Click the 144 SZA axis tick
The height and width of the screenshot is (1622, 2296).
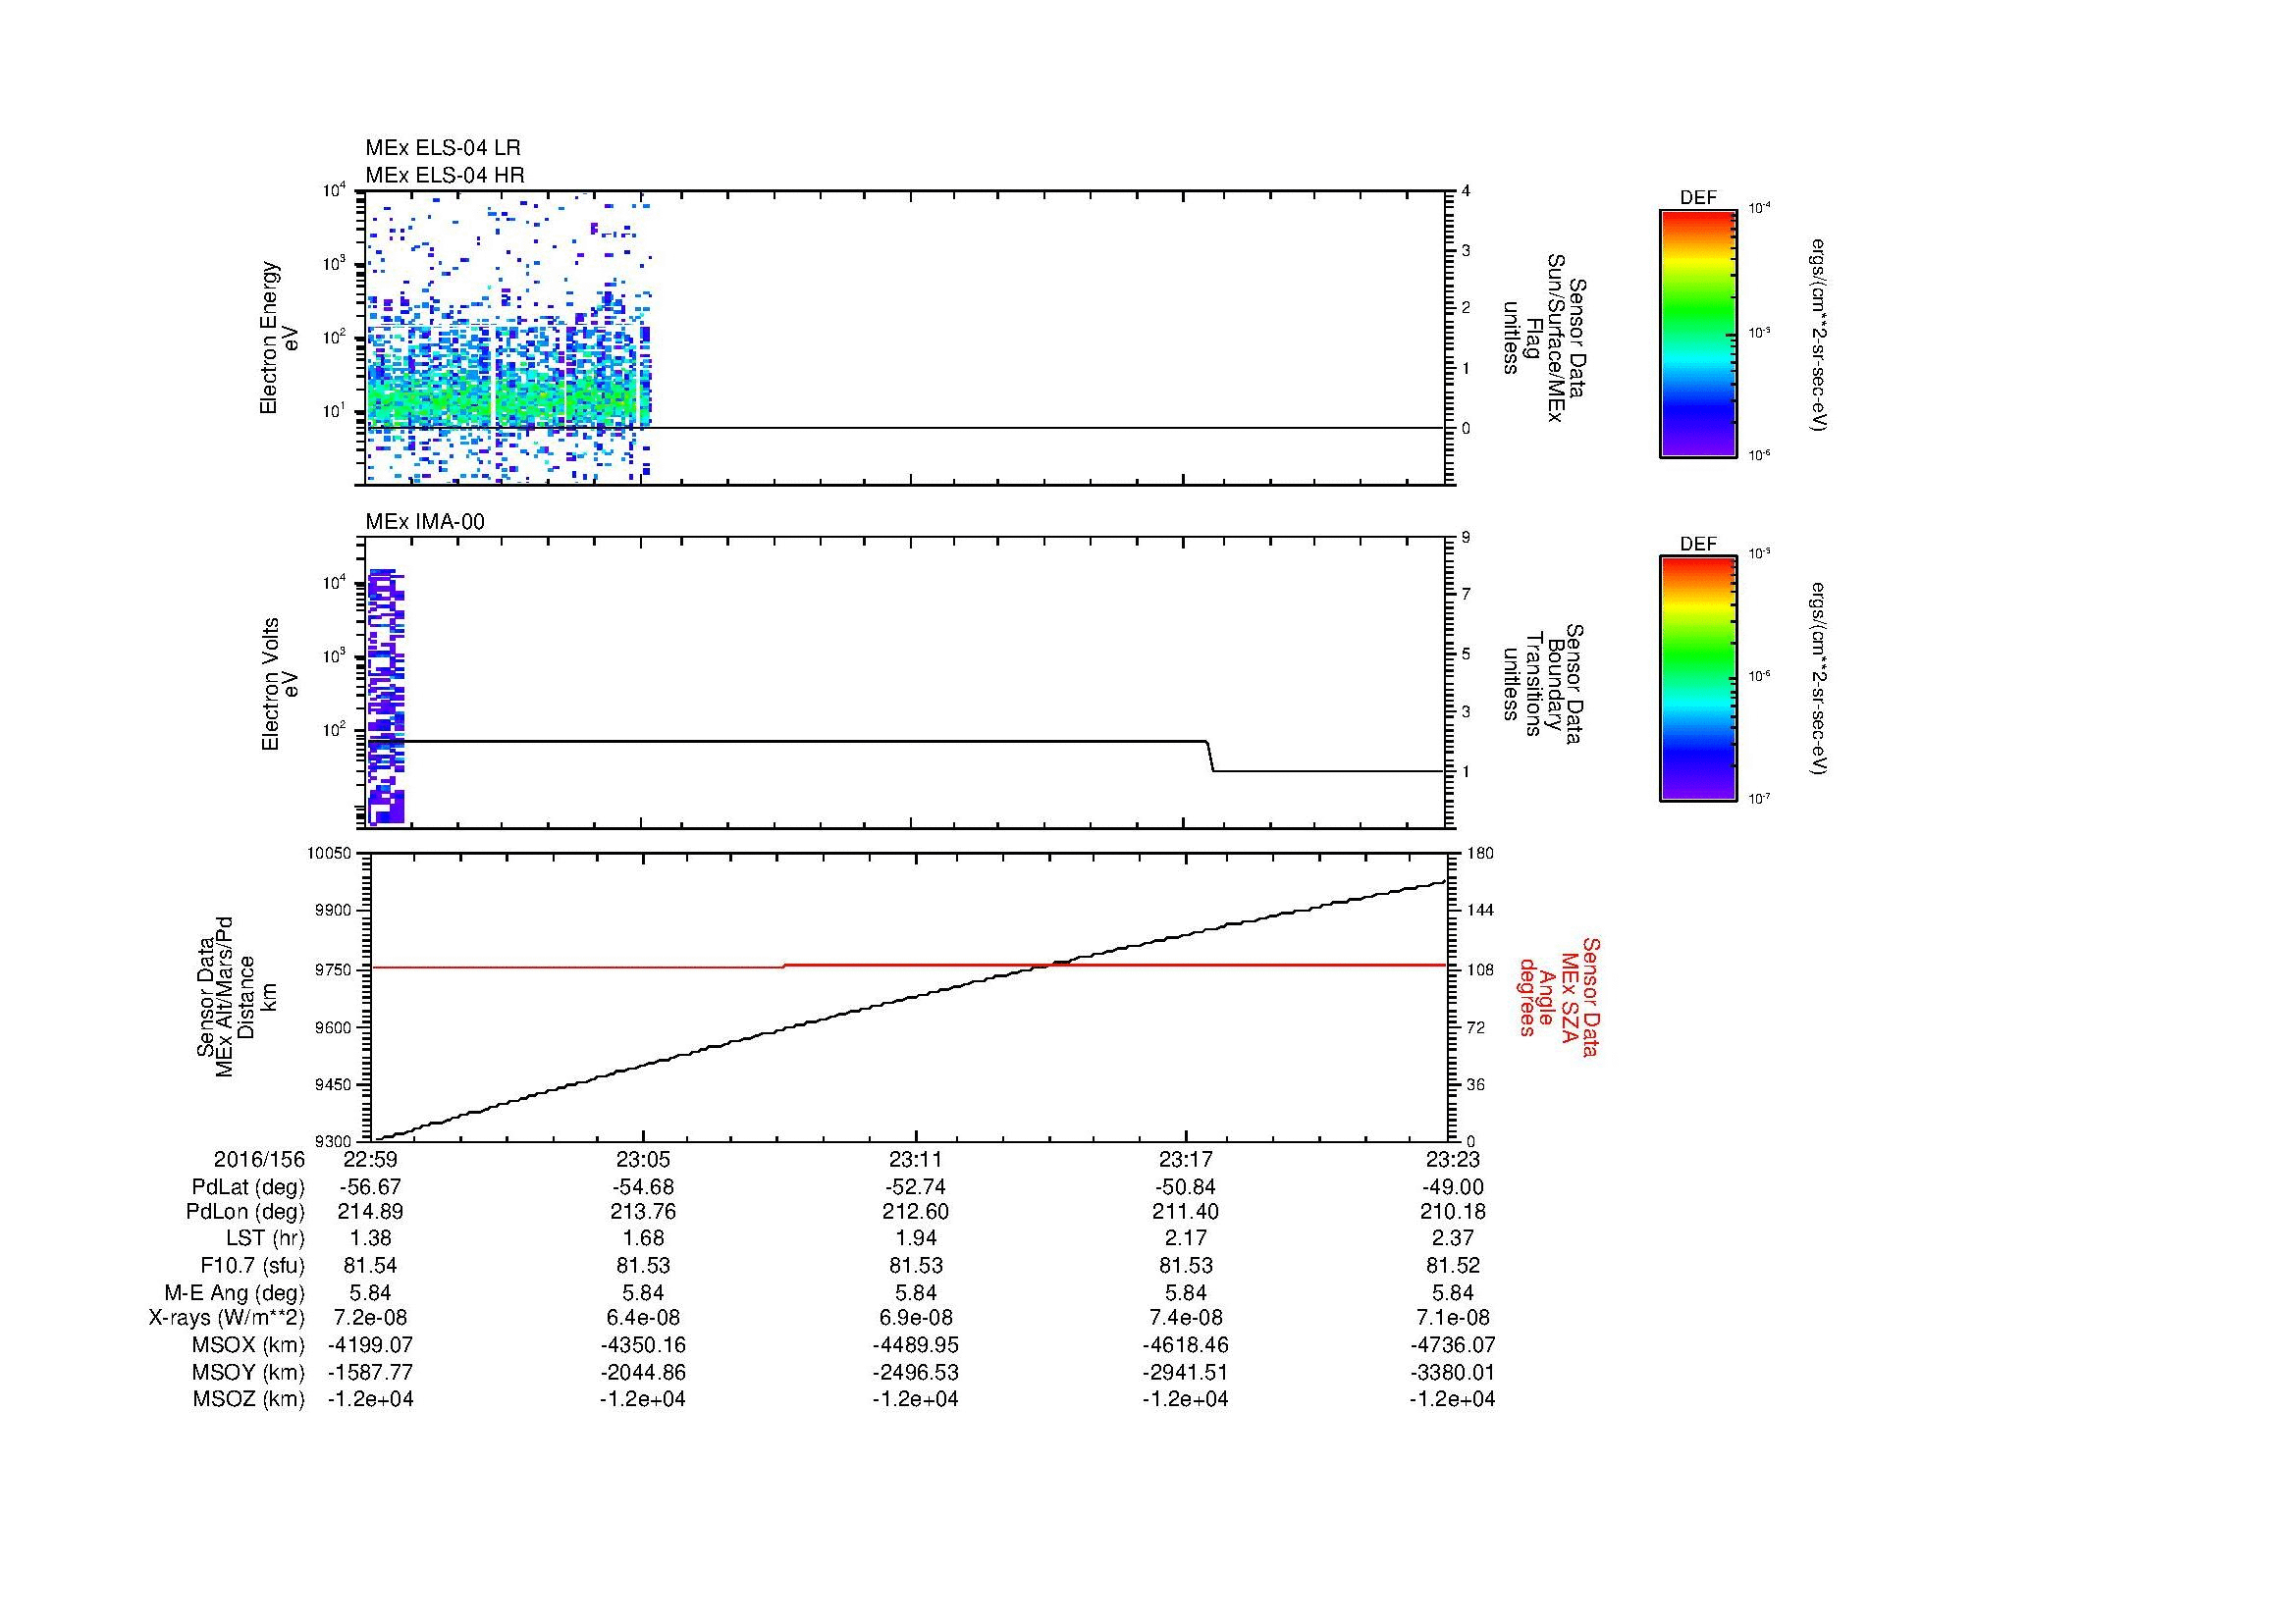click(1481, 911)
